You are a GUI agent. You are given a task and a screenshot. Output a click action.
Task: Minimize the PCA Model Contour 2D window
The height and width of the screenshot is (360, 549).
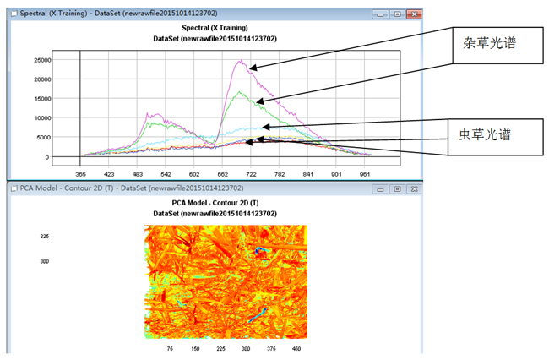pos(379,188)
